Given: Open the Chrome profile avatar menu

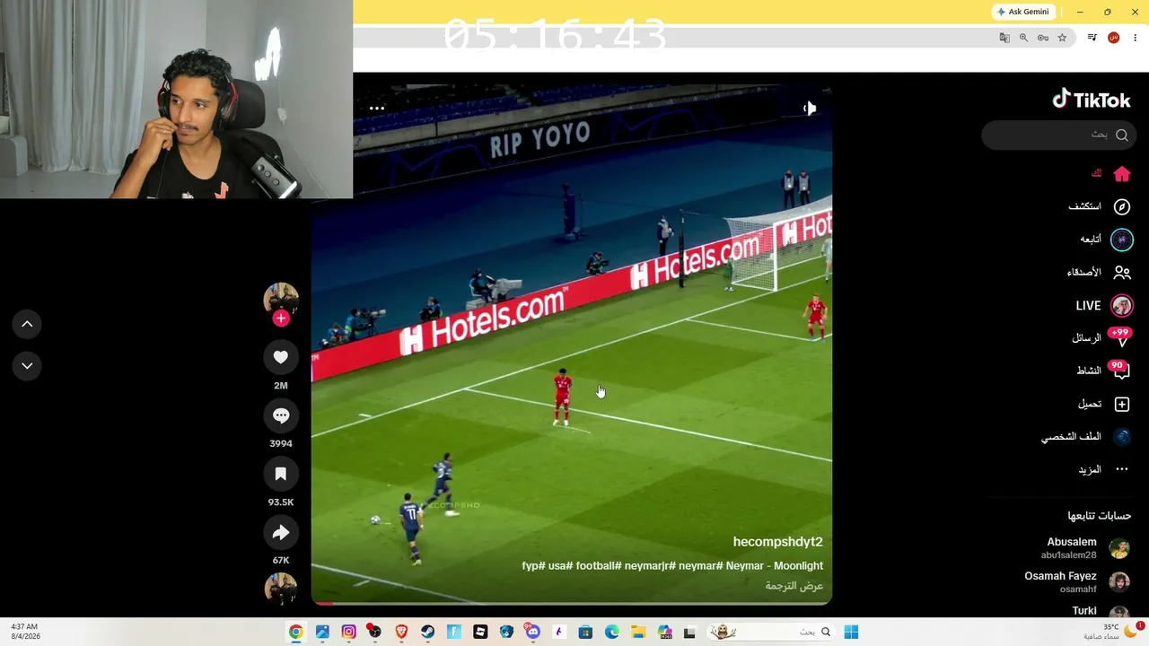Looking at the screenshot, I should pos(1114,38).
